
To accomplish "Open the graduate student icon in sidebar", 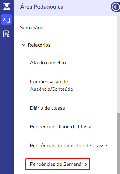I will [7, 6].
